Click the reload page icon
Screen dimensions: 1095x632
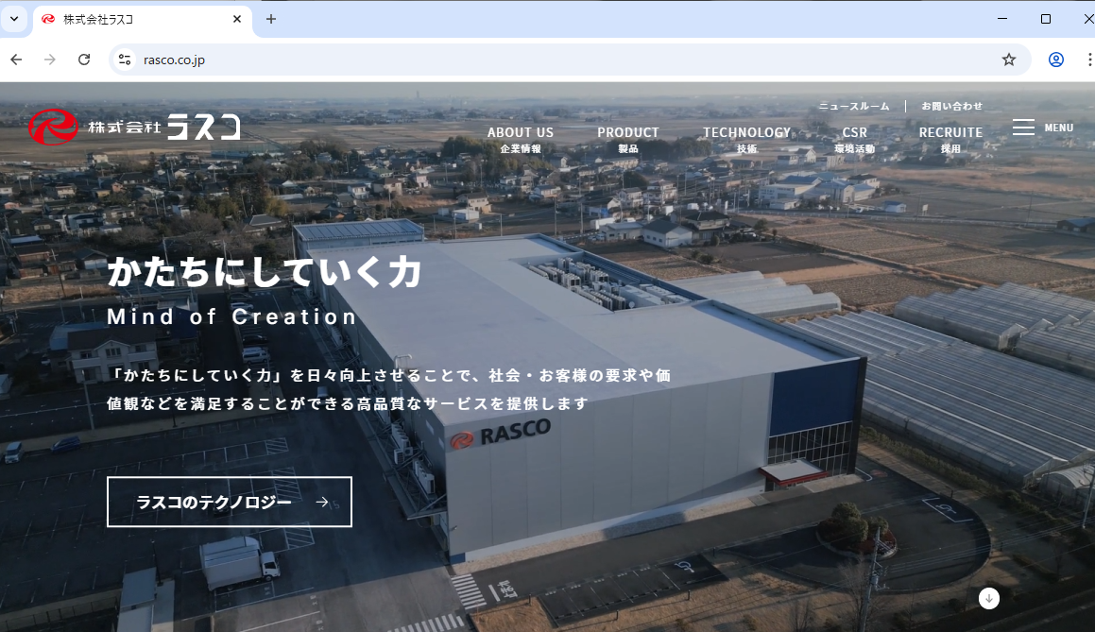tap(84, 59)
